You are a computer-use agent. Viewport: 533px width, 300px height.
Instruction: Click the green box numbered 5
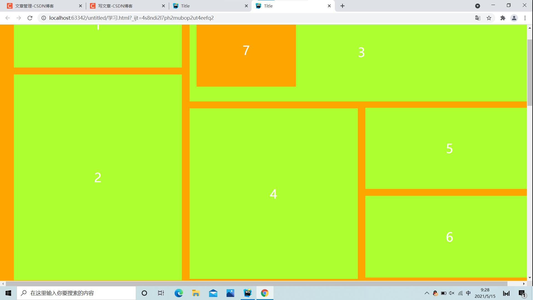pos(446,148)
